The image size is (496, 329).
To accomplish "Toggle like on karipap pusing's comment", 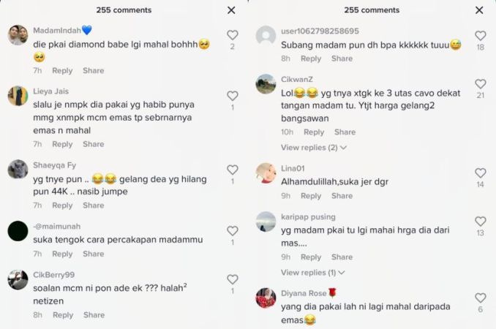I will click(481, 222).
